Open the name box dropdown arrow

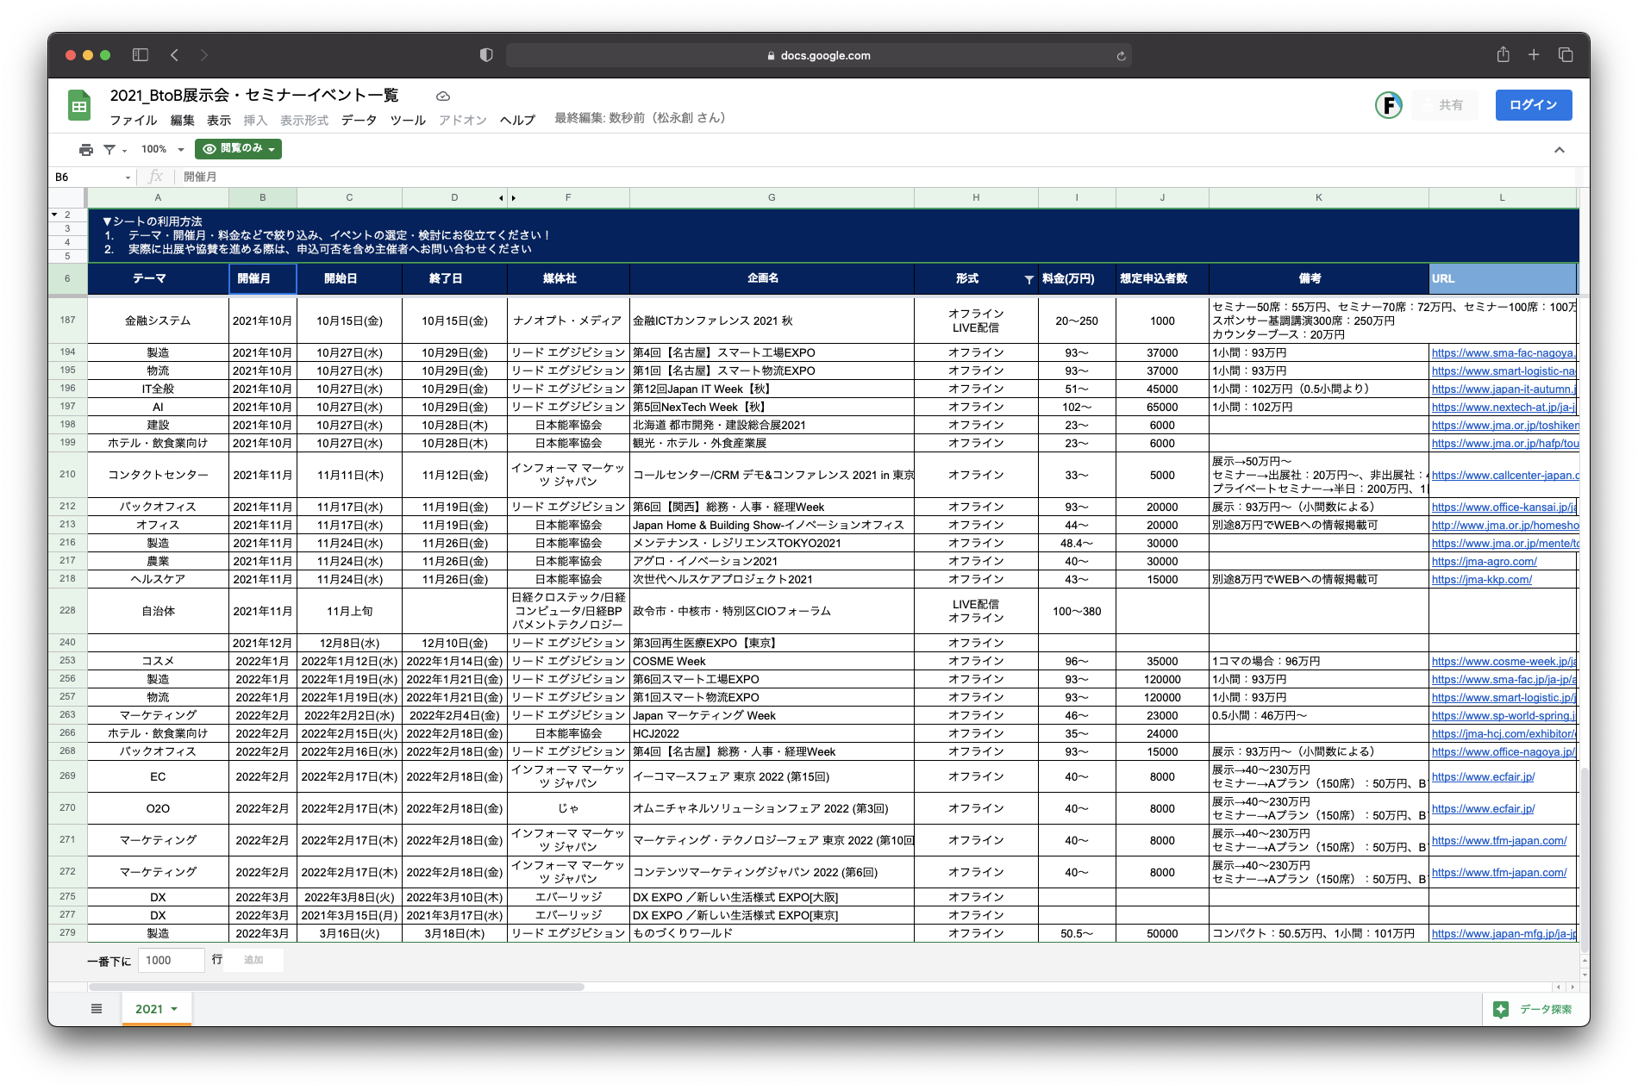pos(128,178)
